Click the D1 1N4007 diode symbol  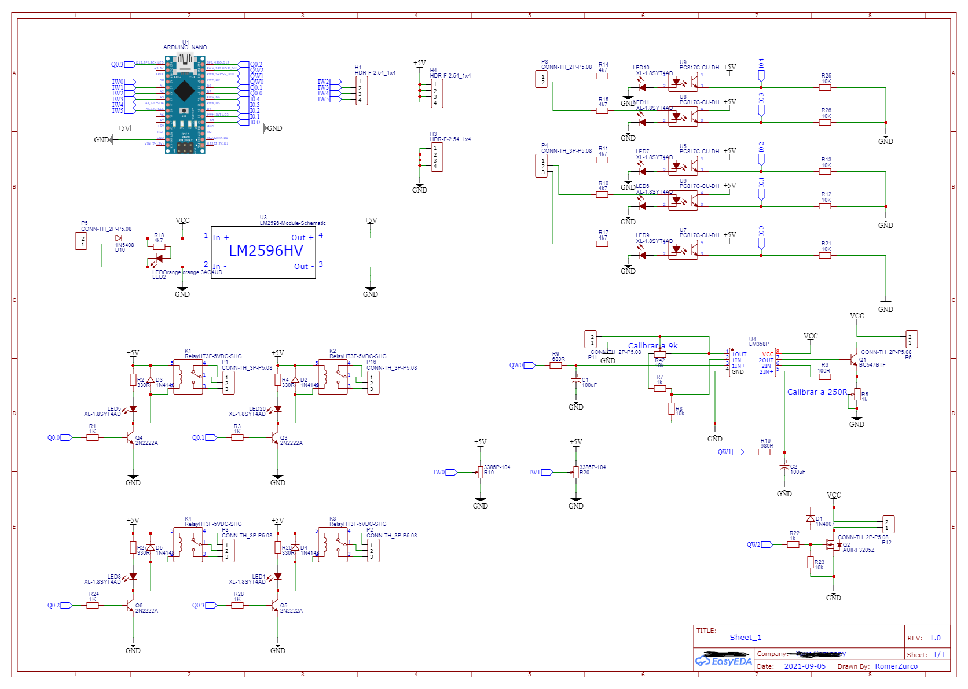click(x=811, y=518)
